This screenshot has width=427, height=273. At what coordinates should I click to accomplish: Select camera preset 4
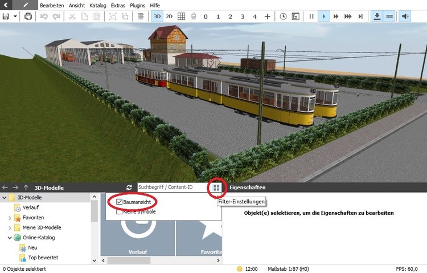tap(254, 17)
